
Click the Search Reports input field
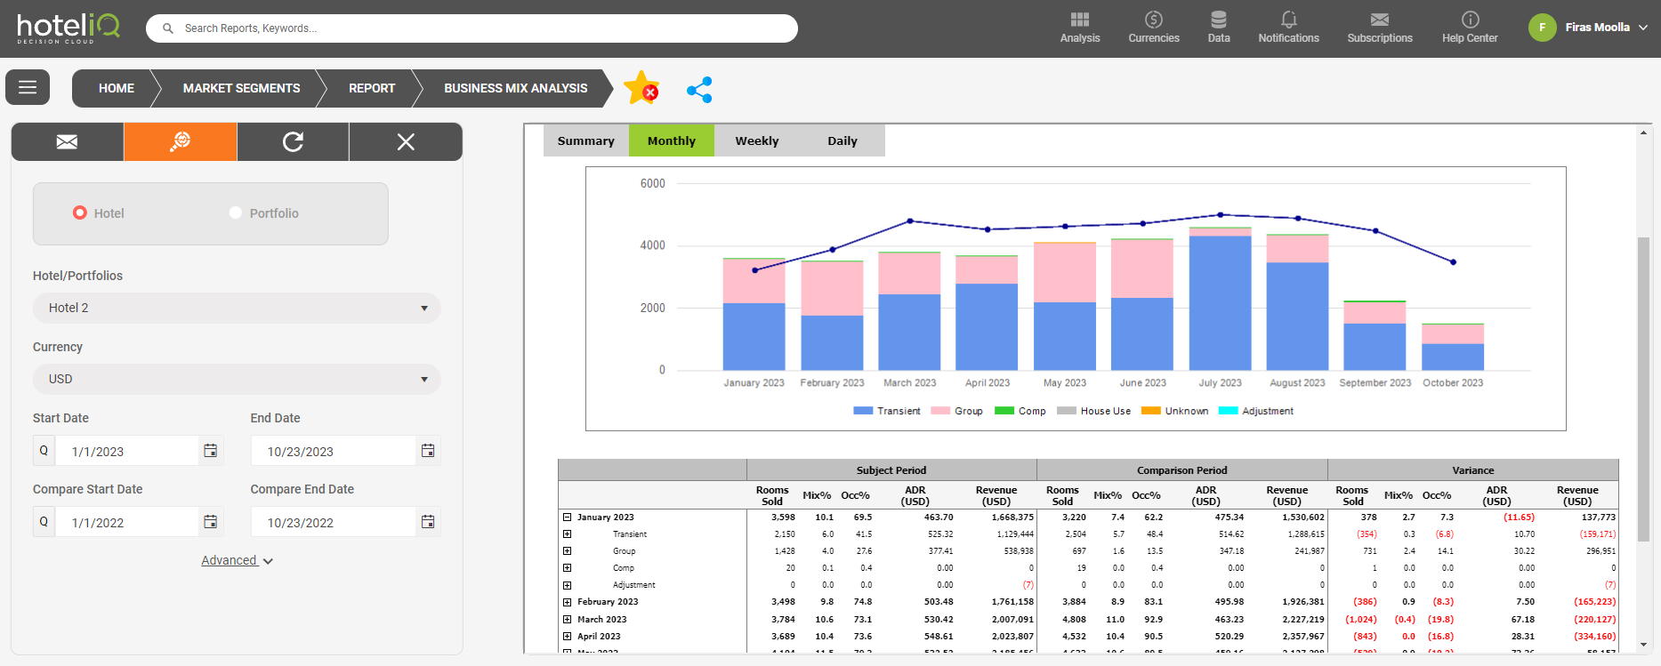click(480, 28)
